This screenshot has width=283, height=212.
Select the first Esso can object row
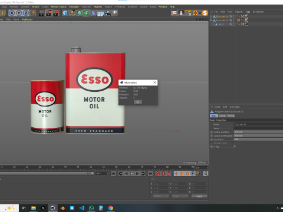tap(222, 16)
